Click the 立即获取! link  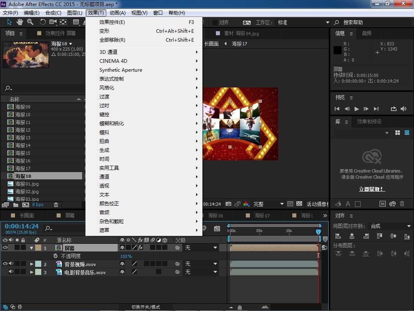point(372,189)
